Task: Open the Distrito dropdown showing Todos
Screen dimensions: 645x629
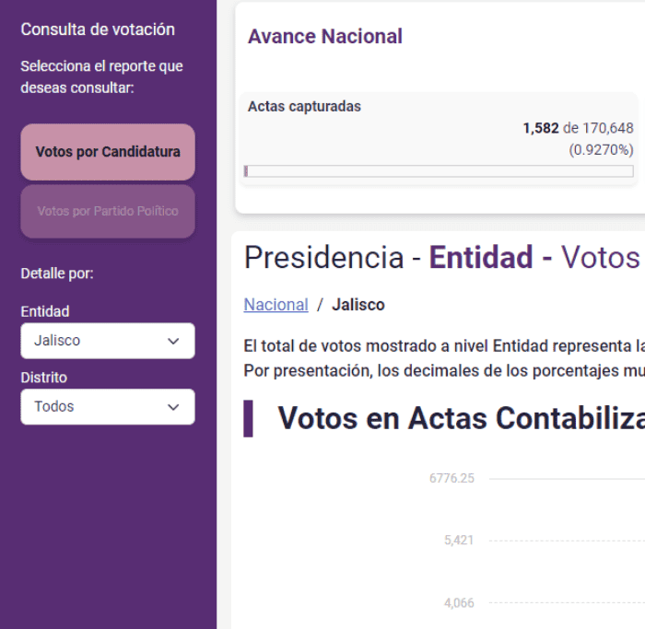Action: click(108, 407)
